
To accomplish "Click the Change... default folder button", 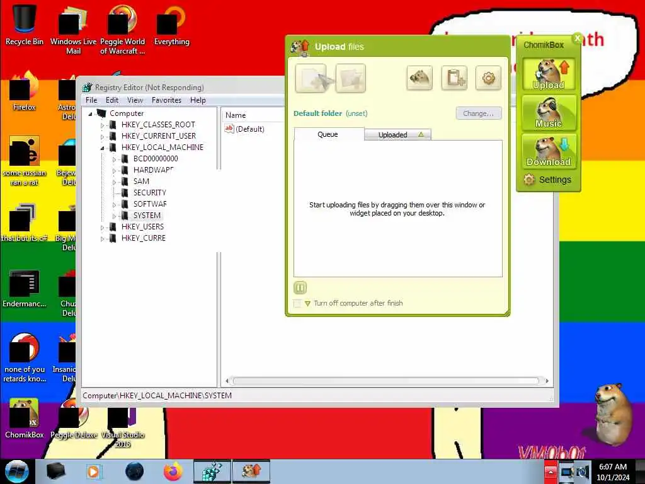I will (x=479, y=113).
